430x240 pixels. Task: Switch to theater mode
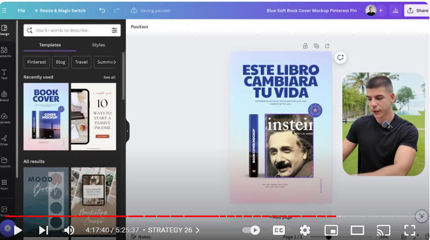357,230
